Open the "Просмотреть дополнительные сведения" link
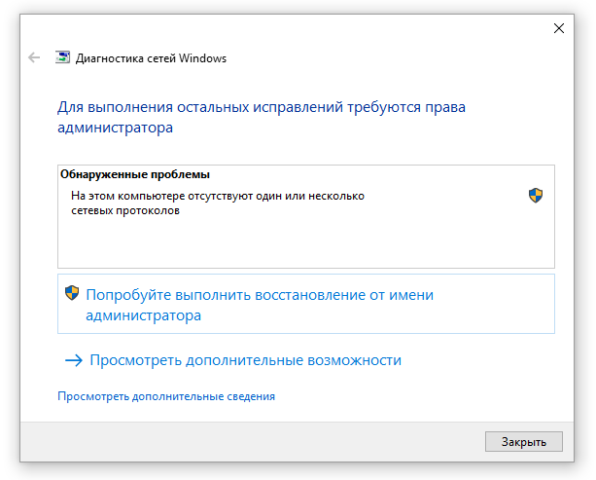 [x=166, y=396]
